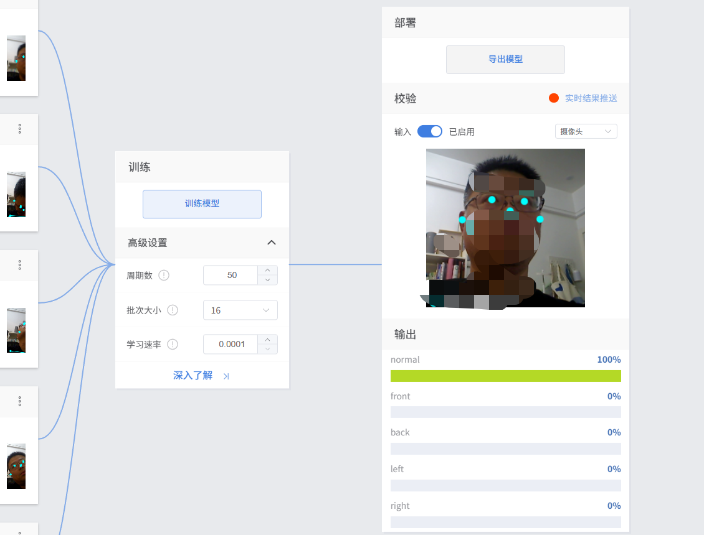Open the 批次大小 dropdown showing 16
Viewport: 704px width, 535px height.
click(x=240, y=310)
